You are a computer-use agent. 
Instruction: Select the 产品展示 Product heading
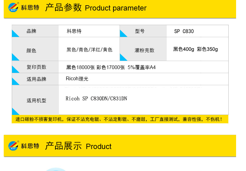click(x=78, y=146)
